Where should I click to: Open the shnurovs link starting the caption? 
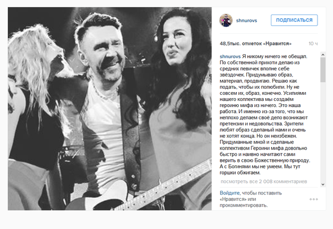click(230, 57)
